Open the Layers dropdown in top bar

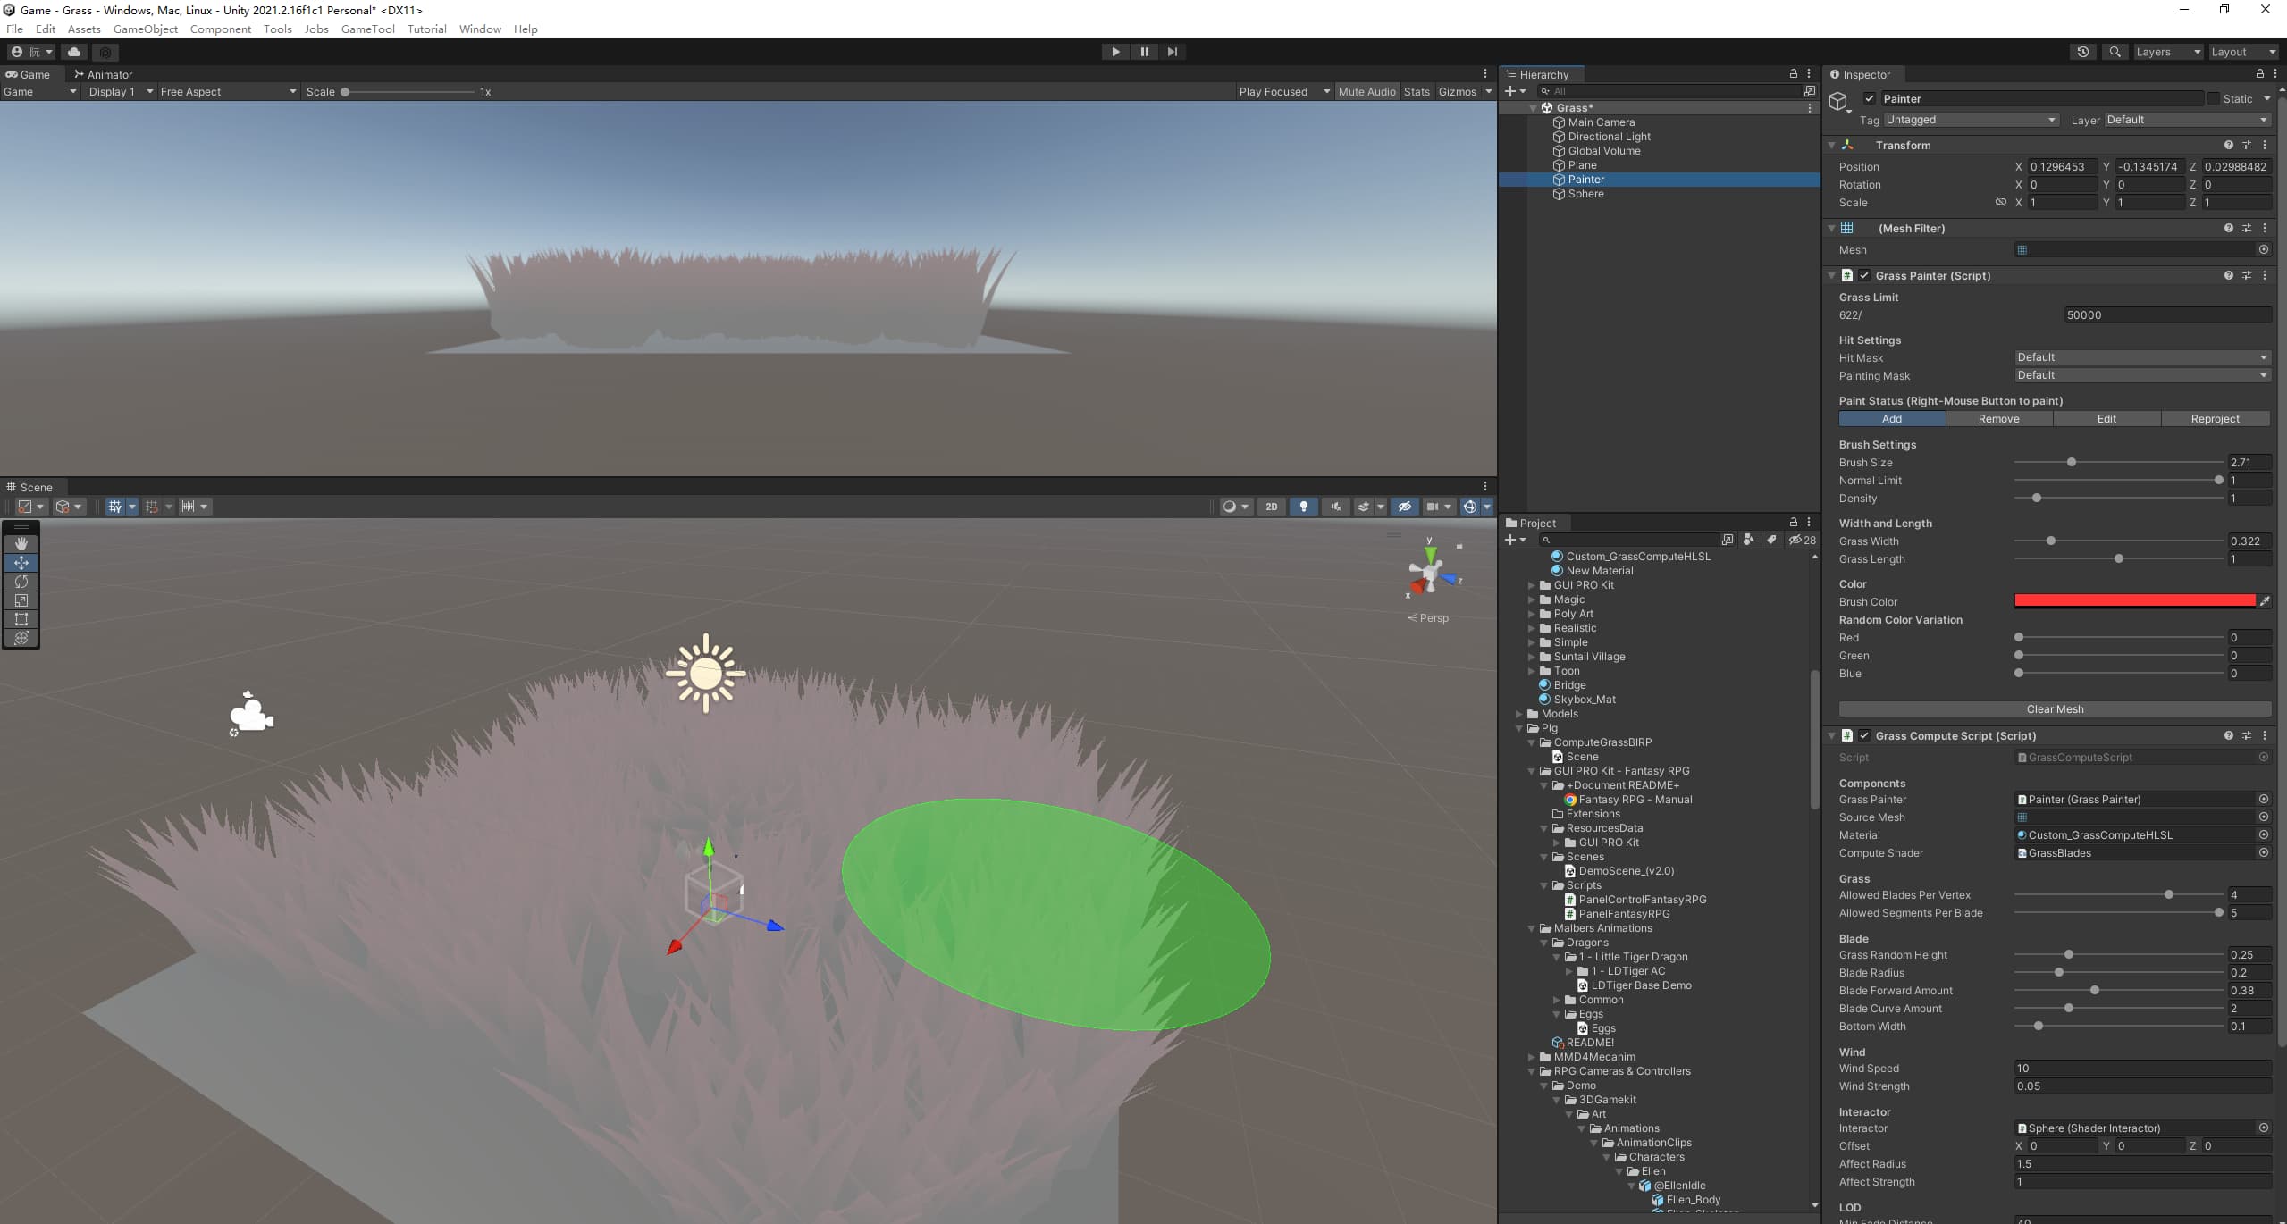coord(2167,52)
